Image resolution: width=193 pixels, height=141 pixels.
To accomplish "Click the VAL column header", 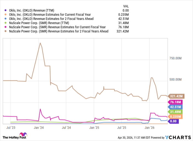I will coord(126,6).
